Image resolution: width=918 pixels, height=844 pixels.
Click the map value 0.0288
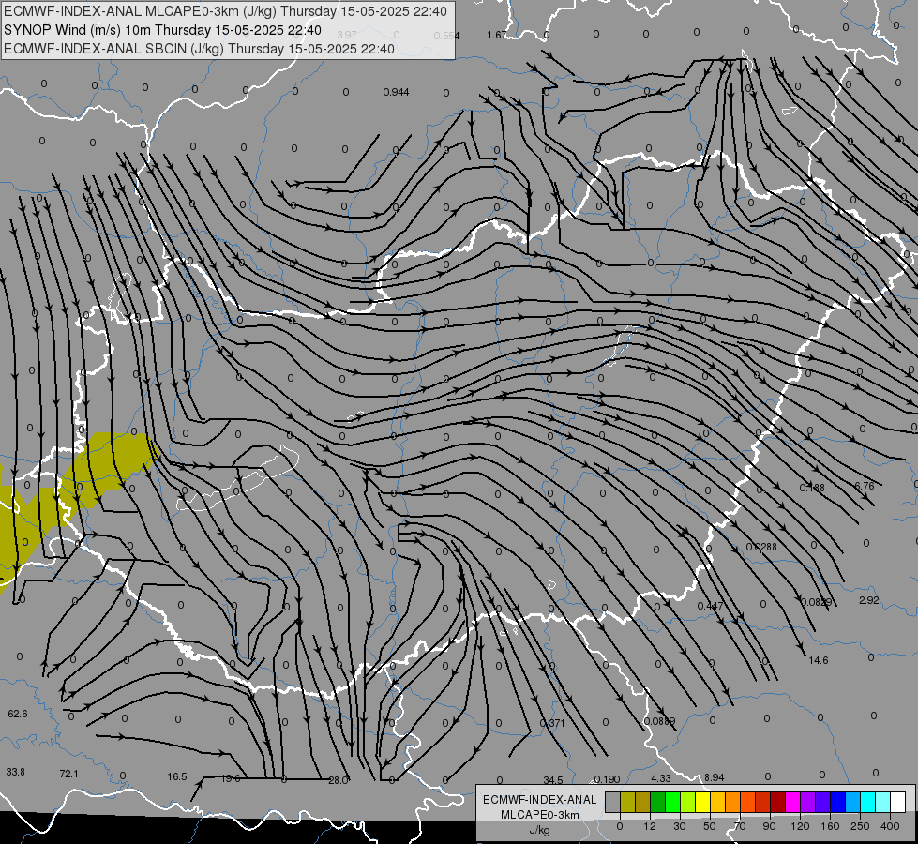[x=761, y=547]
